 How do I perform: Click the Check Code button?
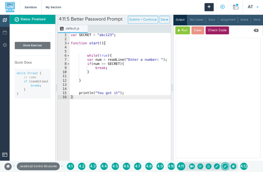tap(217, 30)
